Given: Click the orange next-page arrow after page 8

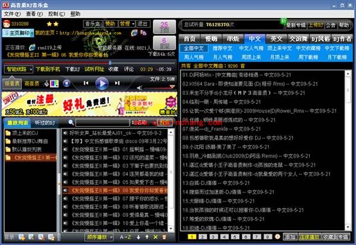Looking at the screenshot, I should click(278, 237).
